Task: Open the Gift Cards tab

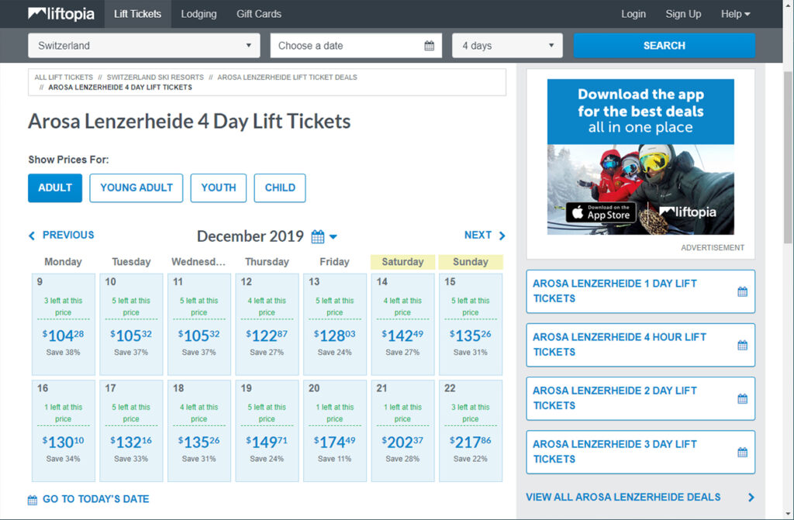Action: [x=259, y=14]
